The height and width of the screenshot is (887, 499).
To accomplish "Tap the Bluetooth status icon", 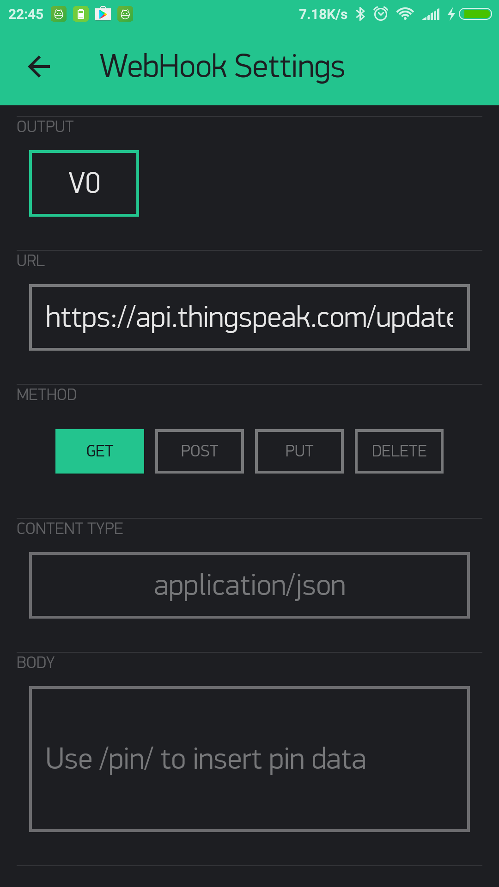I will point(361,14).
